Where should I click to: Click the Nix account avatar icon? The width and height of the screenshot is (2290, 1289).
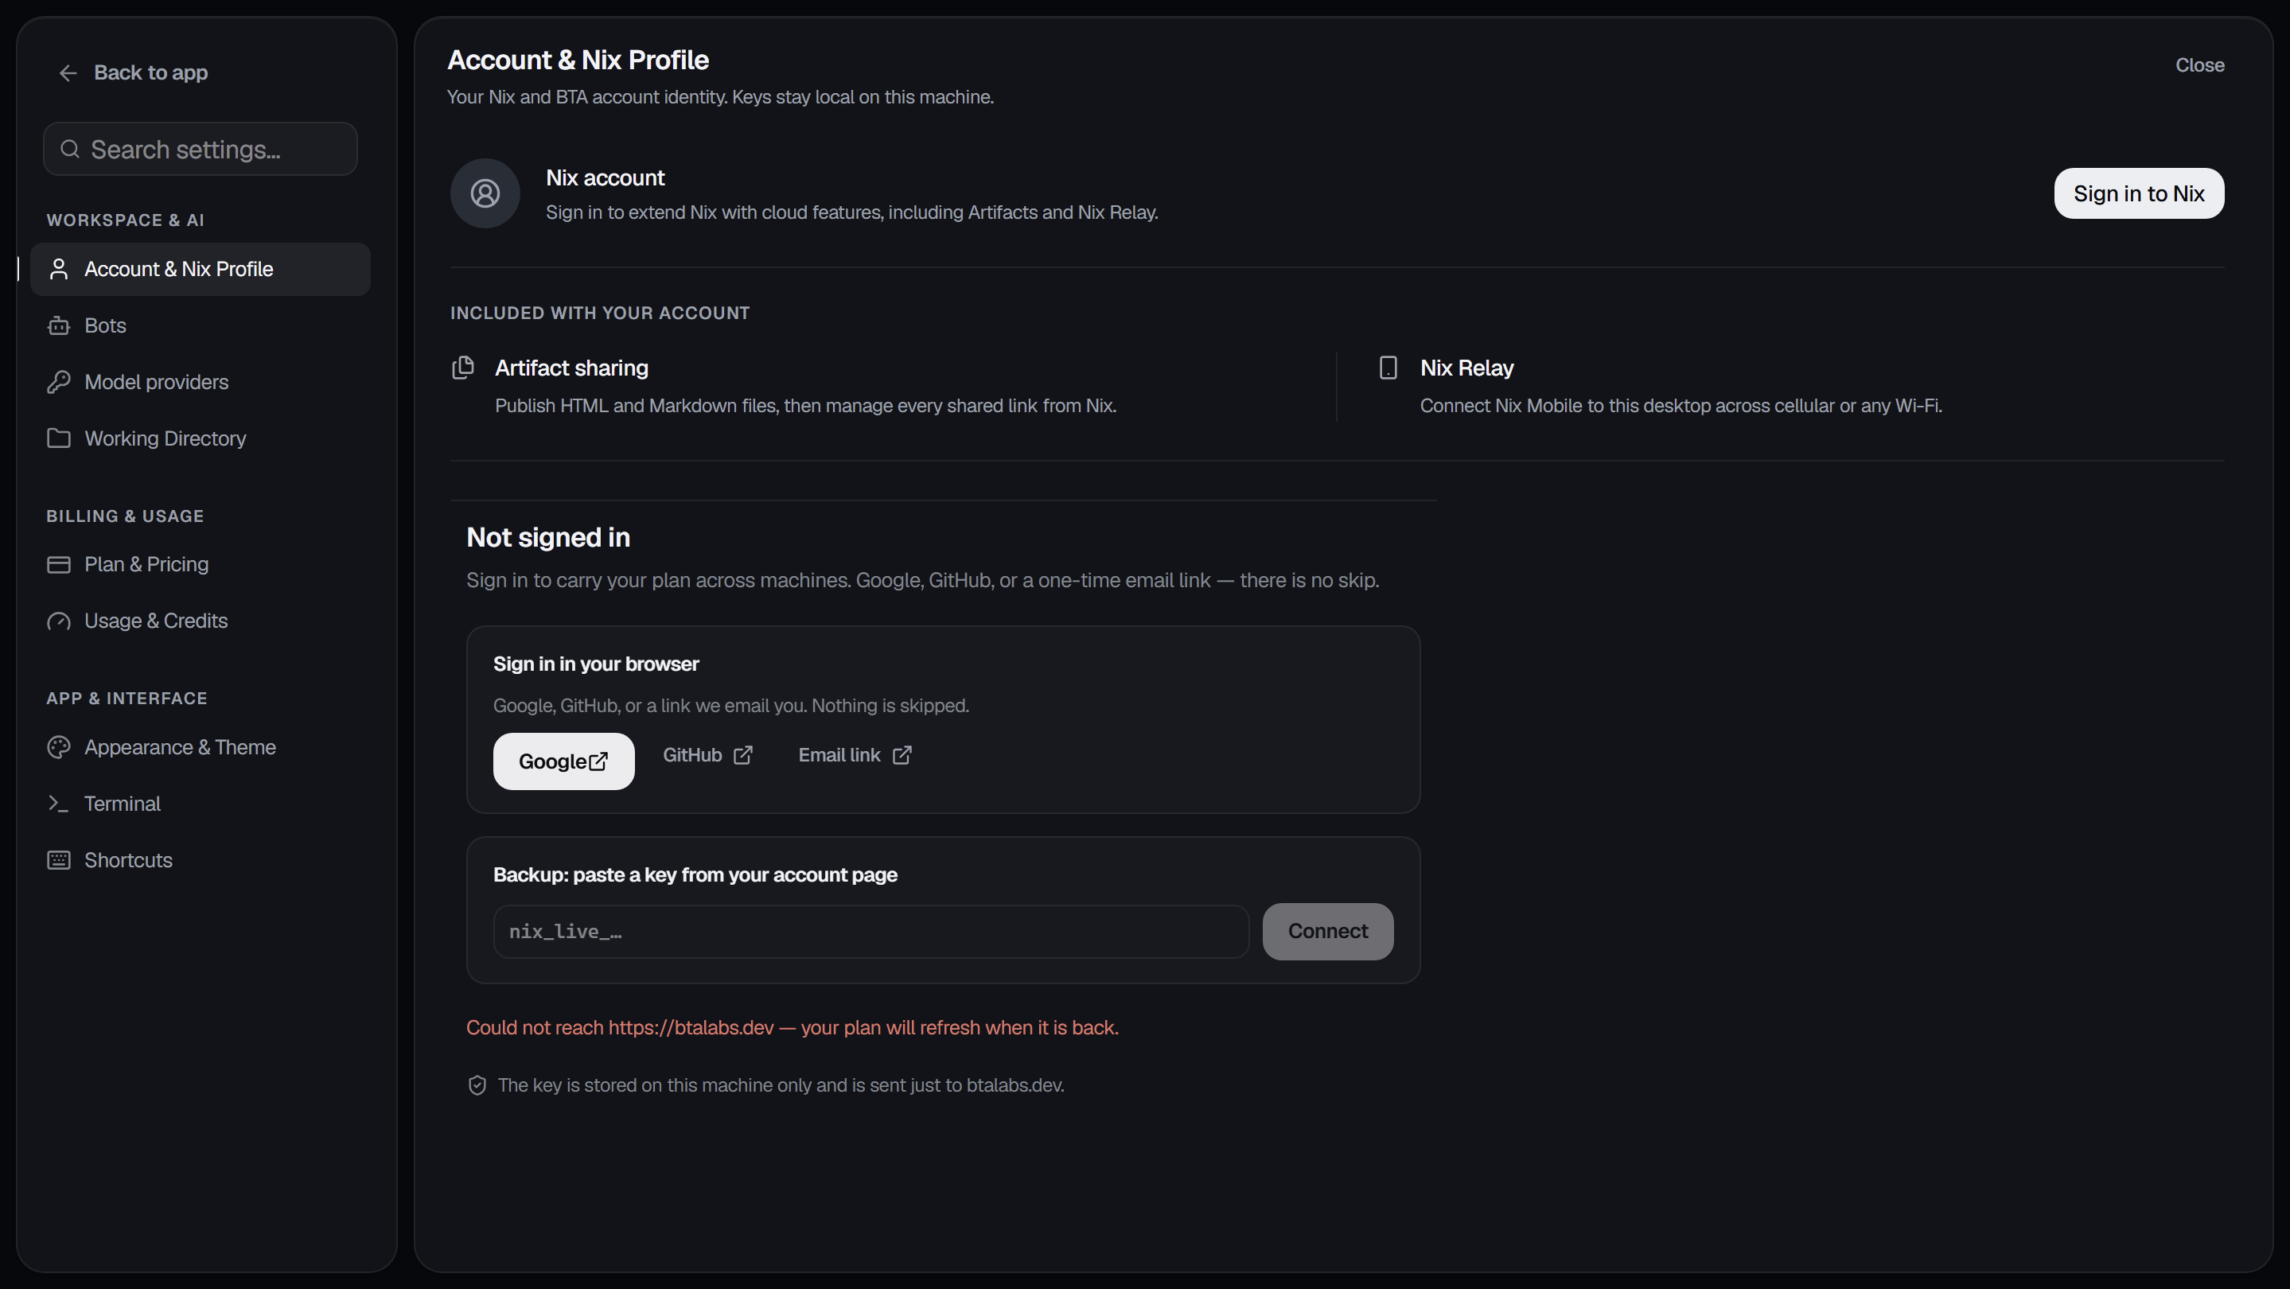pos(485,194)
